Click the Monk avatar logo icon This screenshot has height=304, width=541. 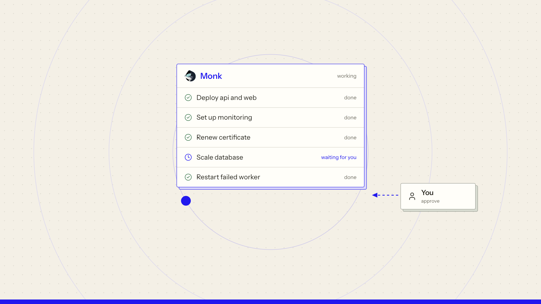[x=190, y=76]
